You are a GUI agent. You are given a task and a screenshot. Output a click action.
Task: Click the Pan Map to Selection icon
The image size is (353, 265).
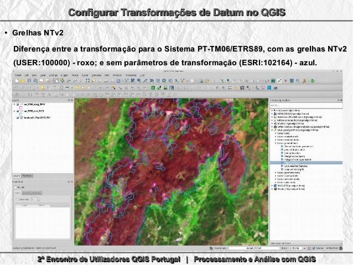pyautogui.click(x=62, y=81)
